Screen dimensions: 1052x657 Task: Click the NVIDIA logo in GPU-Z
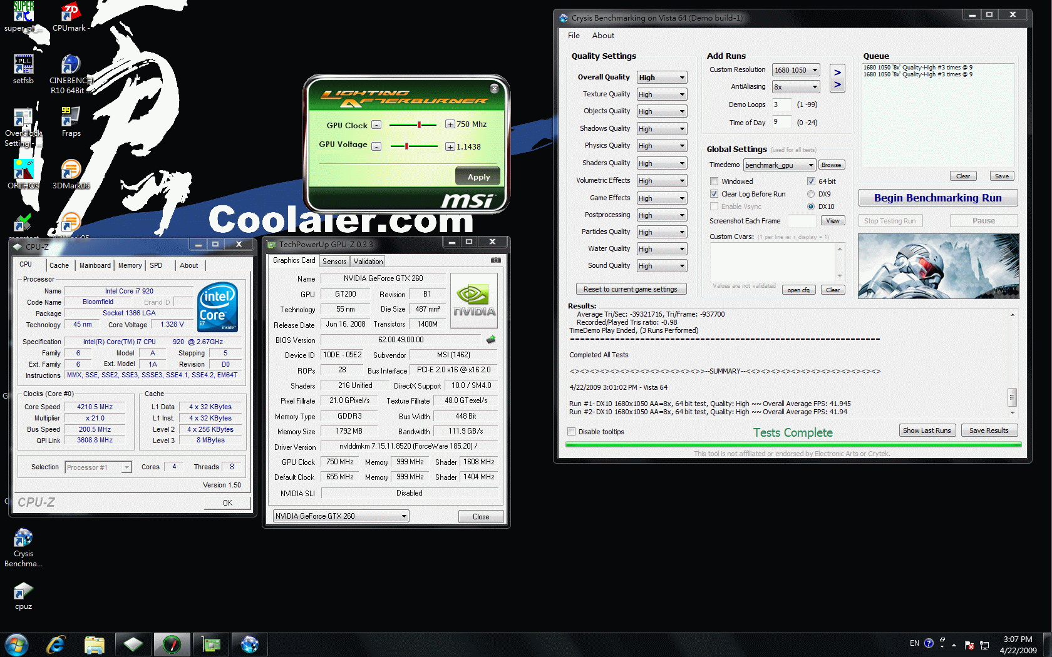(x=474, y=300)
